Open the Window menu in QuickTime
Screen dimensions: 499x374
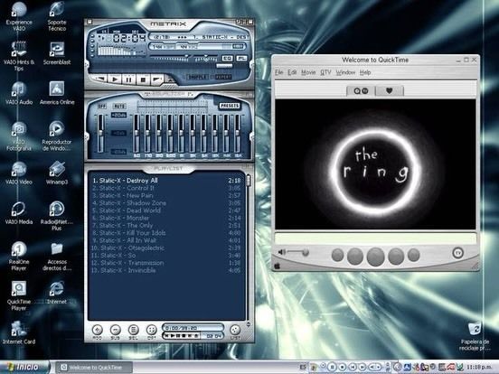tap(345, 72)
